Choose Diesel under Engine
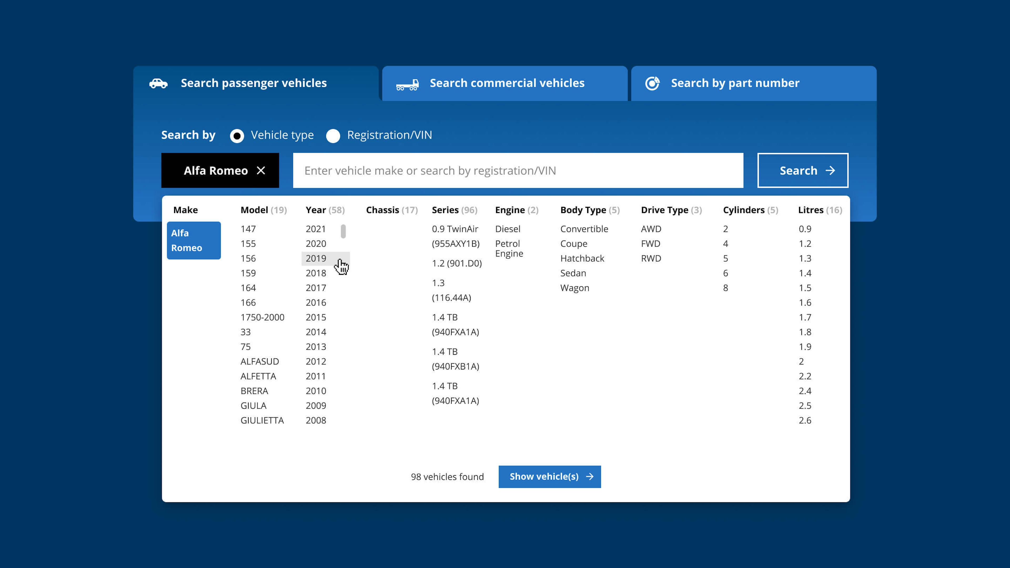This screenshot has width=1010, height=568. click(x=507, y=229)
